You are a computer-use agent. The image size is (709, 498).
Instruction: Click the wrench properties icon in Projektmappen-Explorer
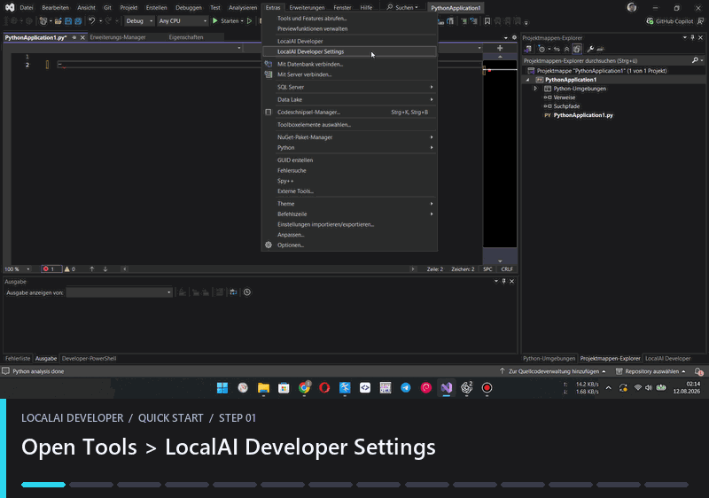click(590, 50)
